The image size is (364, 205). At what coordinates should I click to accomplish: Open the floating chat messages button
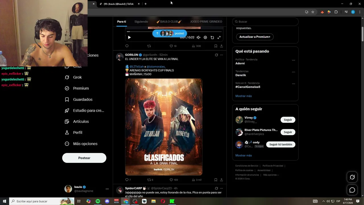pos(352,190)
